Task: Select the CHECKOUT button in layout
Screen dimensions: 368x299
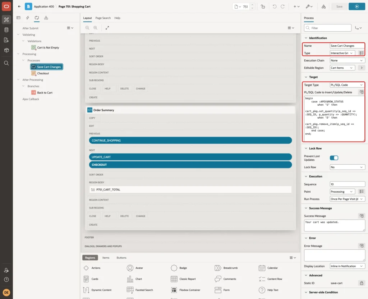Action: tap(190, 165)
